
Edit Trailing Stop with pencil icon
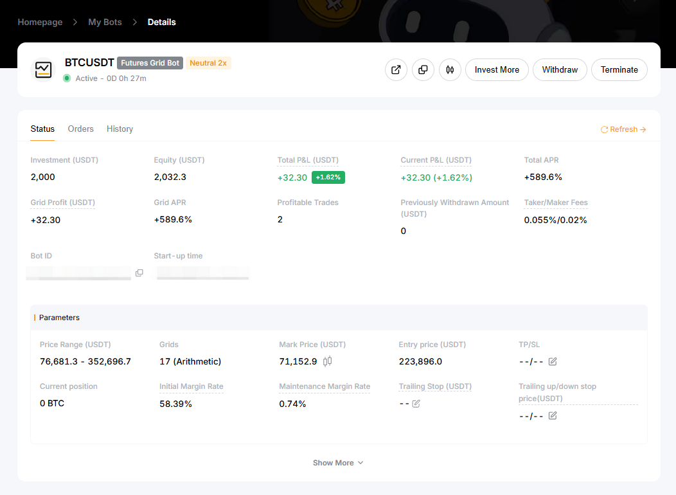click(x=416, y=403)
